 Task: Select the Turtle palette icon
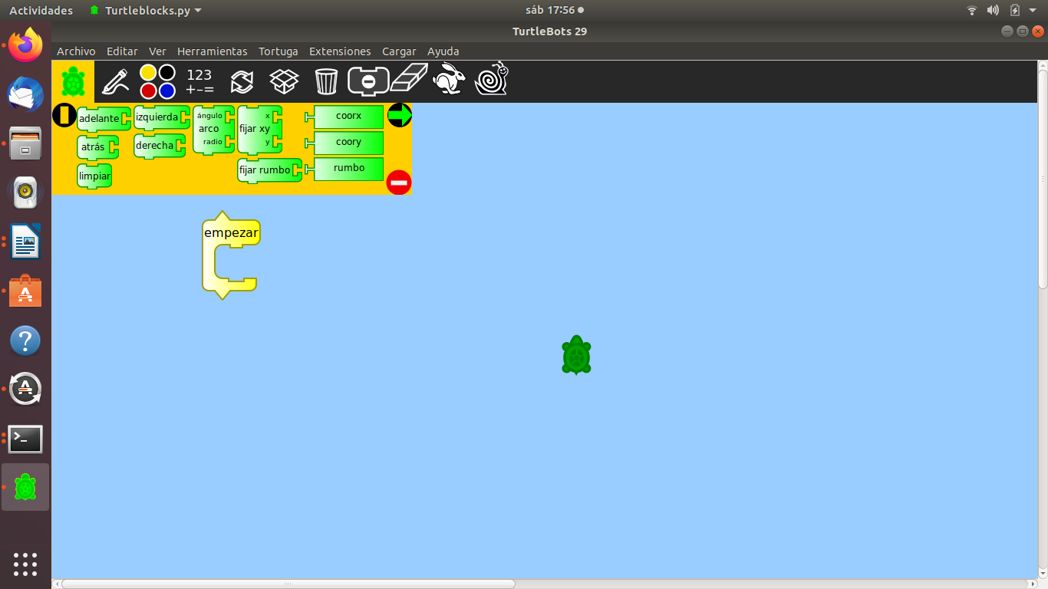[x=73, y=81]
